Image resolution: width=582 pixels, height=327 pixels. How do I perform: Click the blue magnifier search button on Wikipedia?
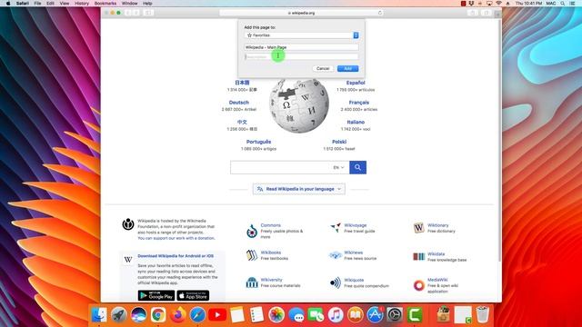click(357, 167)
